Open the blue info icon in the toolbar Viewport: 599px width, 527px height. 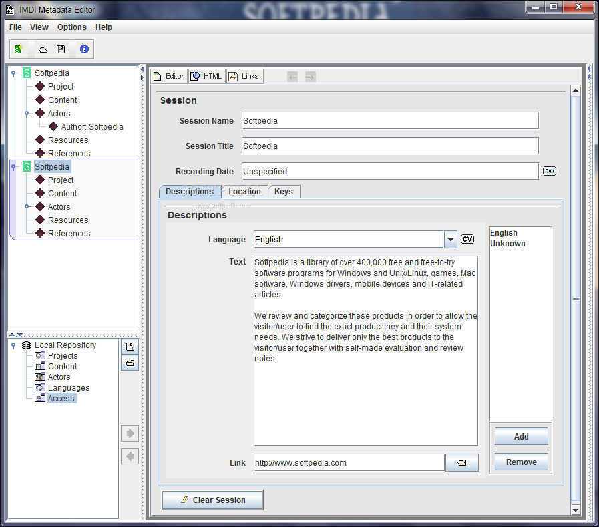[84, 49]
